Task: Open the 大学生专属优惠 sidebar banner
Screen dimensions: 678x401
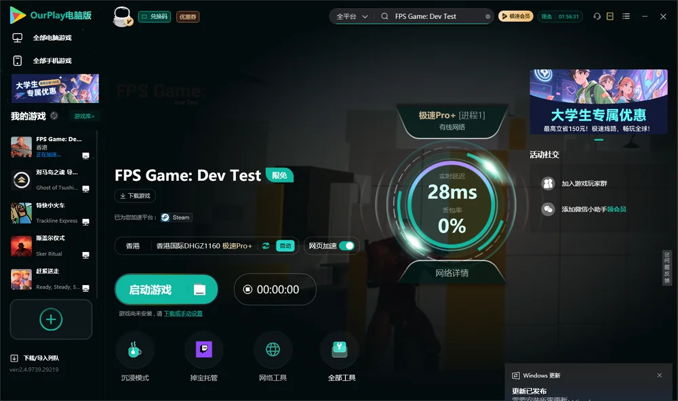Action: [x=55, y=89]
